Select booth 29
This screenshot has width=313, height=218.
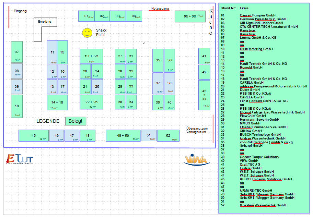(x=120, y=87)
